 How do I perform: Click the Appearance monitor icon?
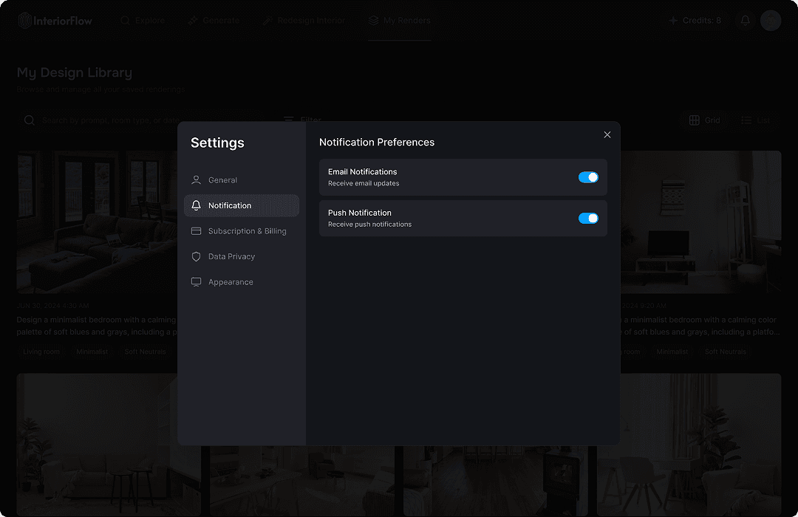pyautogui.click(x=197, y=281)
